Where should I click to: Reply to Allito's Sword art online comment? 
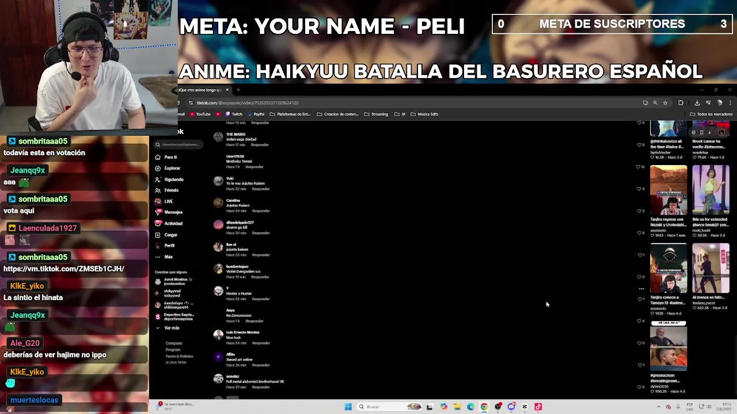pos(261,365)
